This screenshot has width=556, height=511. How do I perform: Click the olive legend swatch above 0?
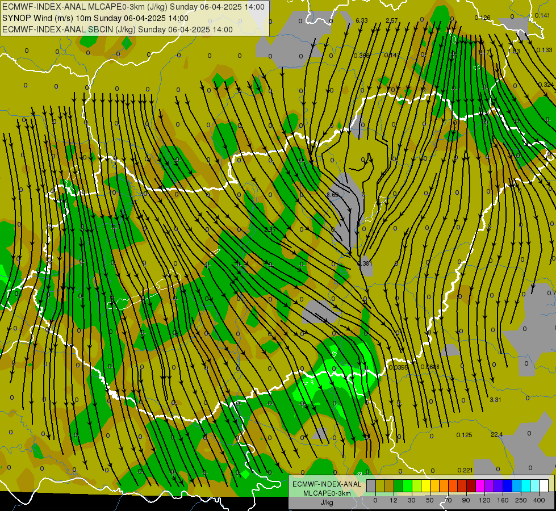click(x=381, y=486)
